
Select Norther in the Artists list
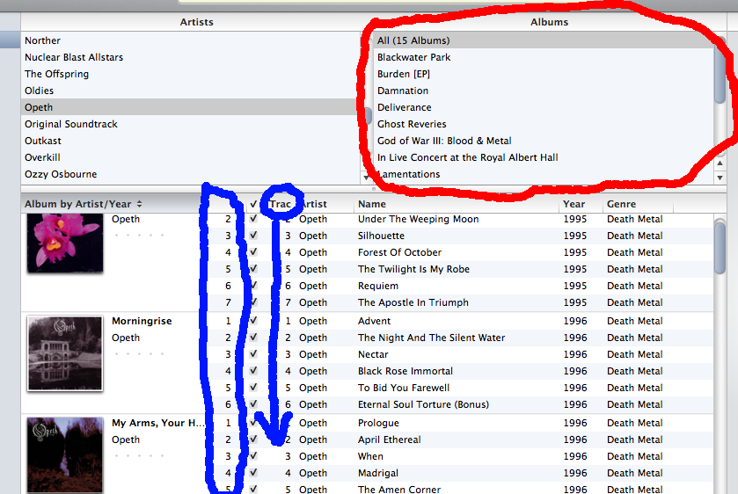coord(191,40)
